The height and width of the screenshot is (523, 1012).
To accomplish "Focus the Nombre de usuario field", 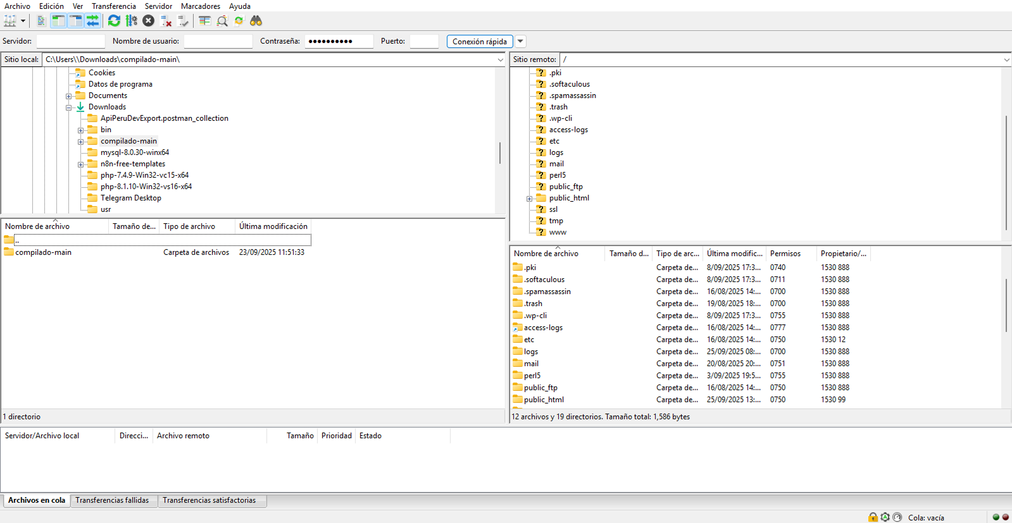I will tap(218, 41).
